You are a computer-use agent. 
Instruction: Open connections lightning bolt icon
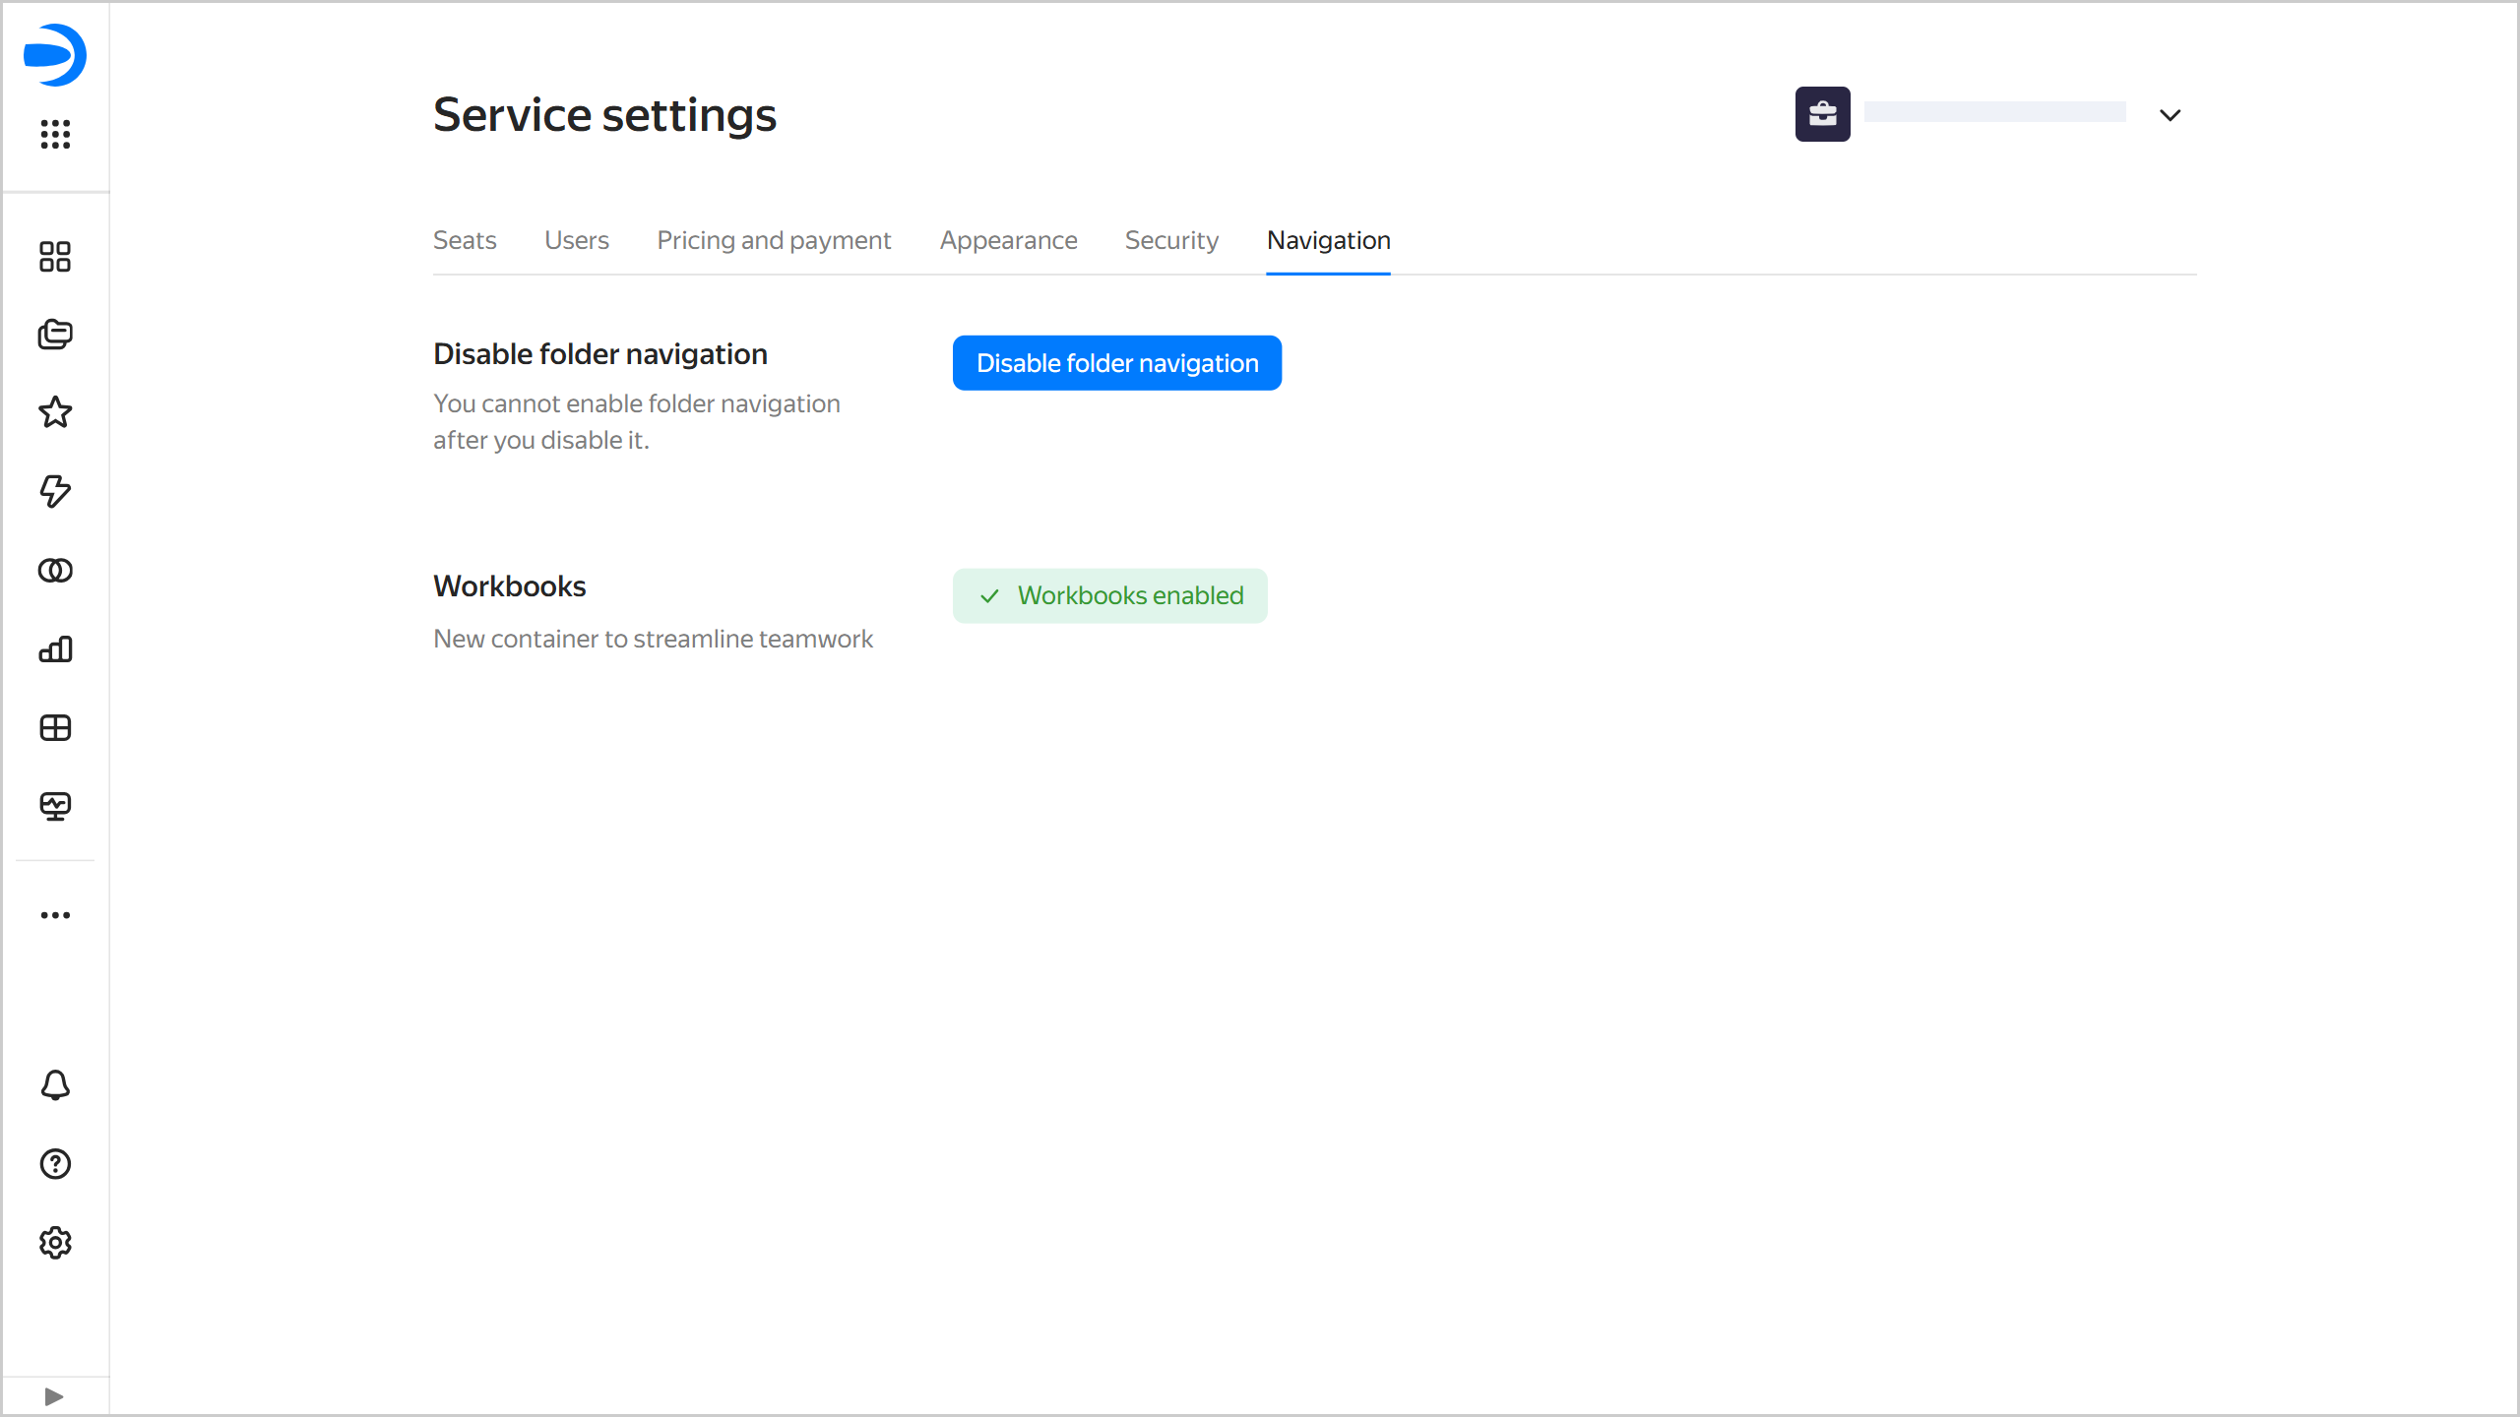[x=55, y=491]
